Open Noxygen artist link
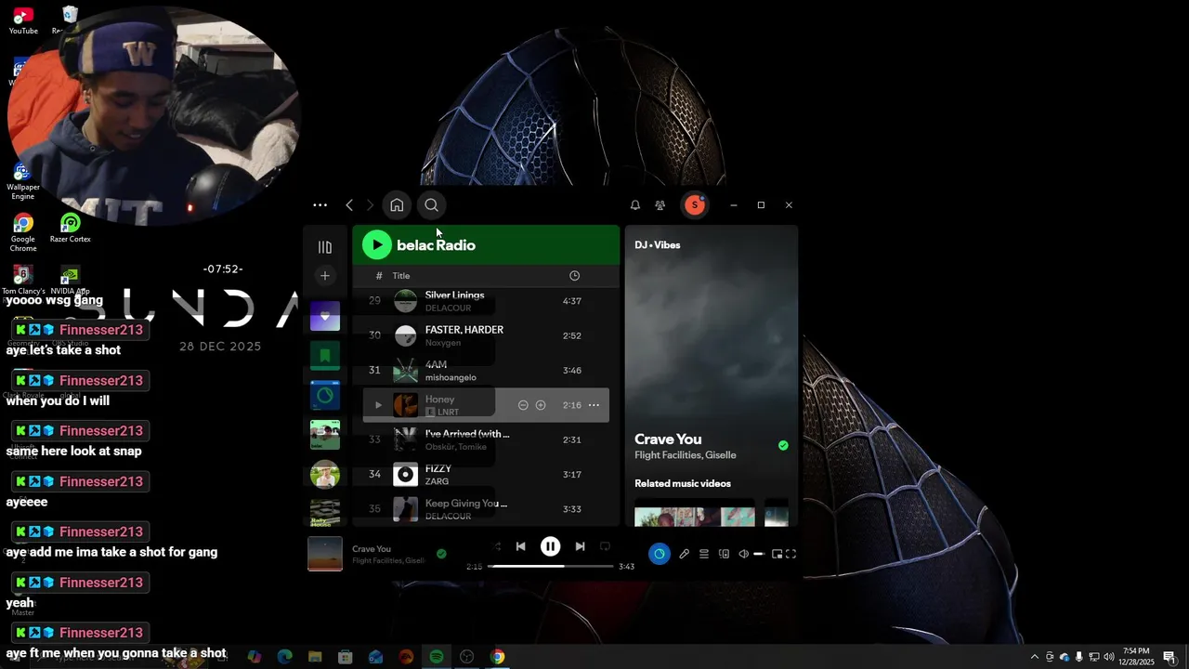The height and width of the screenshot is (669, 1189). pos(443,343)
